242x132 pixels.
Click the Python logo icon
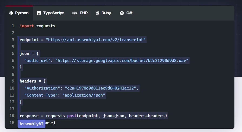click(x=11, y=13)
